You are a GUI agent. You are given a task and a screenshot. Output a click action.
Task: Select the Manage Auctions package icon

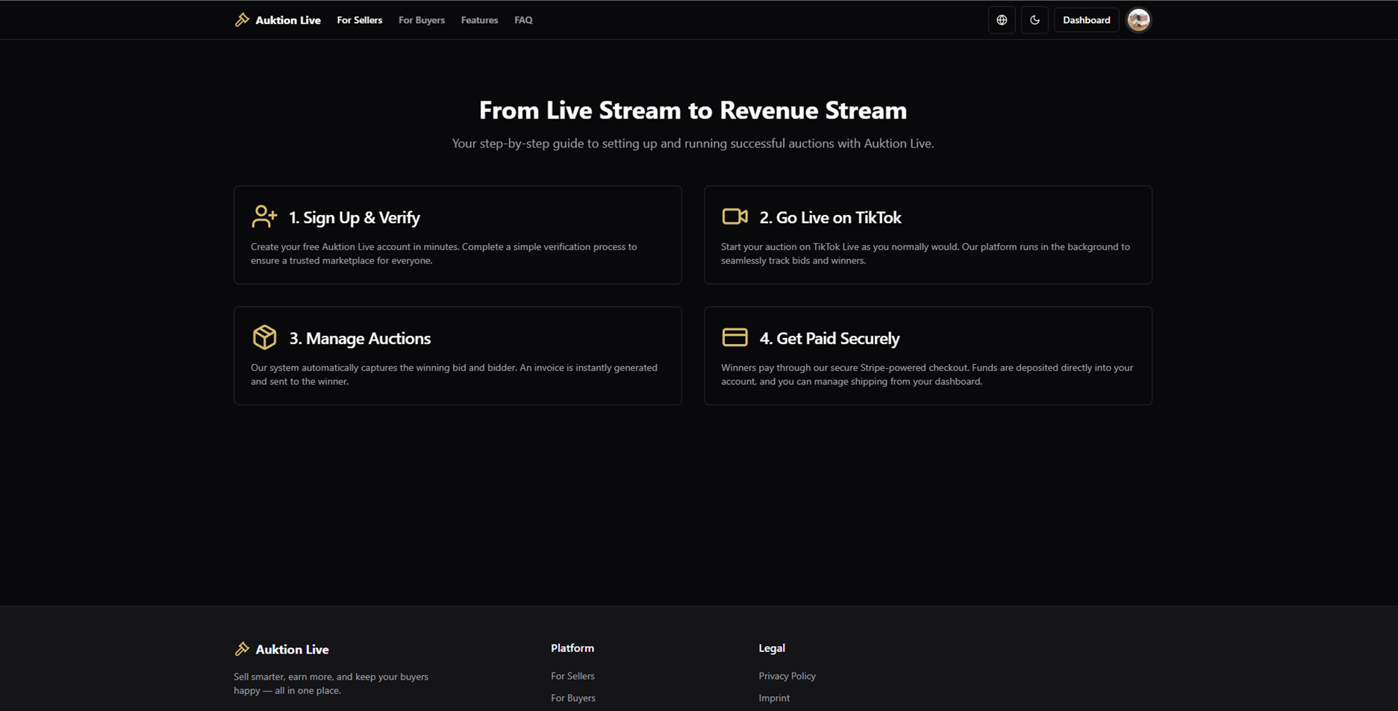pos(263,337)
